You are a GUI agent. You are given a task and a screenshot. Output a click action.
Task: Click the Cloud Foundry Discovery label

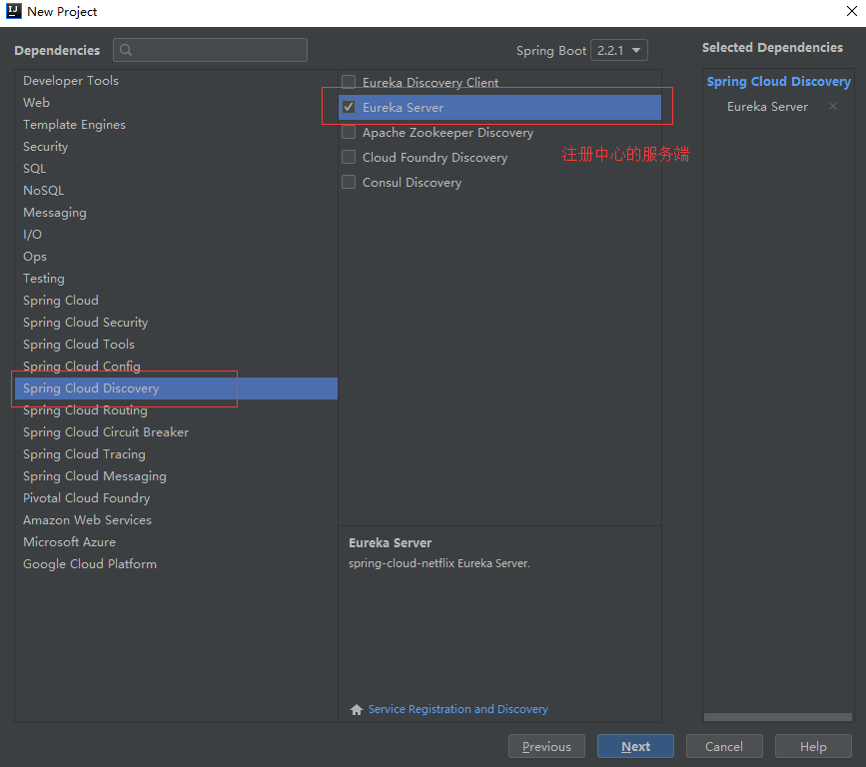point(434,158)
